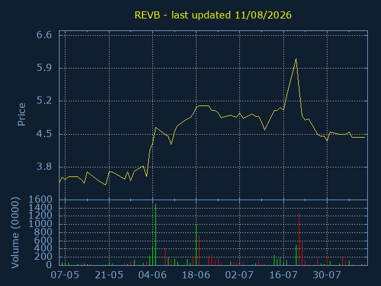Select the price peak near 6.1
This screenshot has width=381, height=286.
[296, 59]
